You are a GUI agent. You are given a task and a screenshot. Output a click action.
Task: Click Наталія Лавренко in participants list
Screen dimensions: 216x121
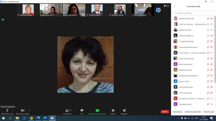(x=193, y=36)
